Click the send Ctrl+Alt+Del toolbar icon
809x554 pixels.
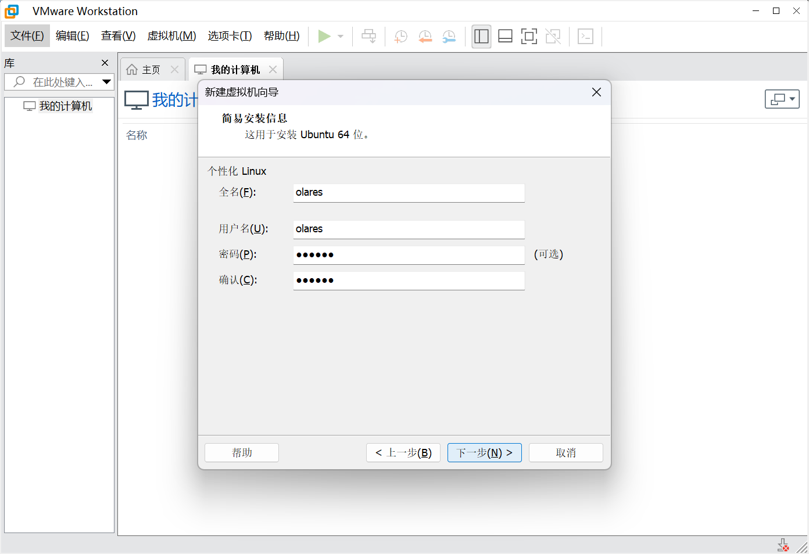click(369, 36)
